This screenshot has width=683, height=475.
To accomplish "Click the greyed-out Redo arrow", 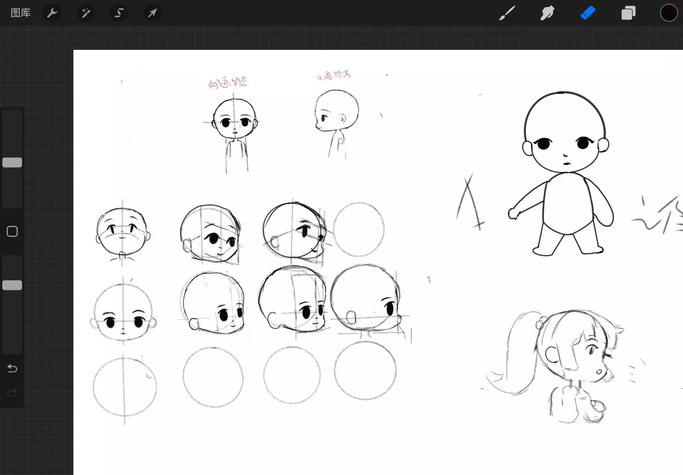I will tap(12, 393).
